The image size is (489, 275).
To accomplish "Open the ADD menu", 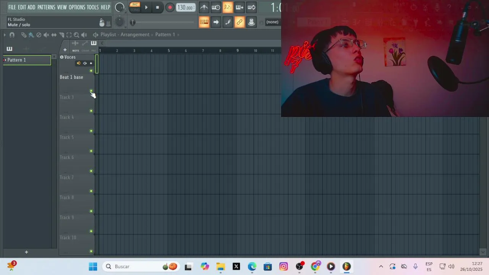I will pos(31,7).
